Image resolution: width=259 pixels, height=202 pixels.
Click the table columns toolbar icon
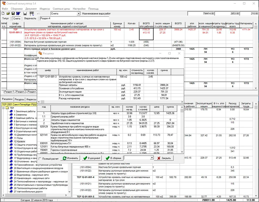tap(32, 13)
